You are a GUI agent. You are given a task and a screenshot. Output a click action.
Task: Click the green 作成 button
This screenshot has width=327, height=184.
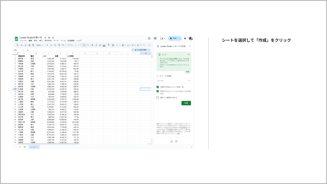pos(186,103)
